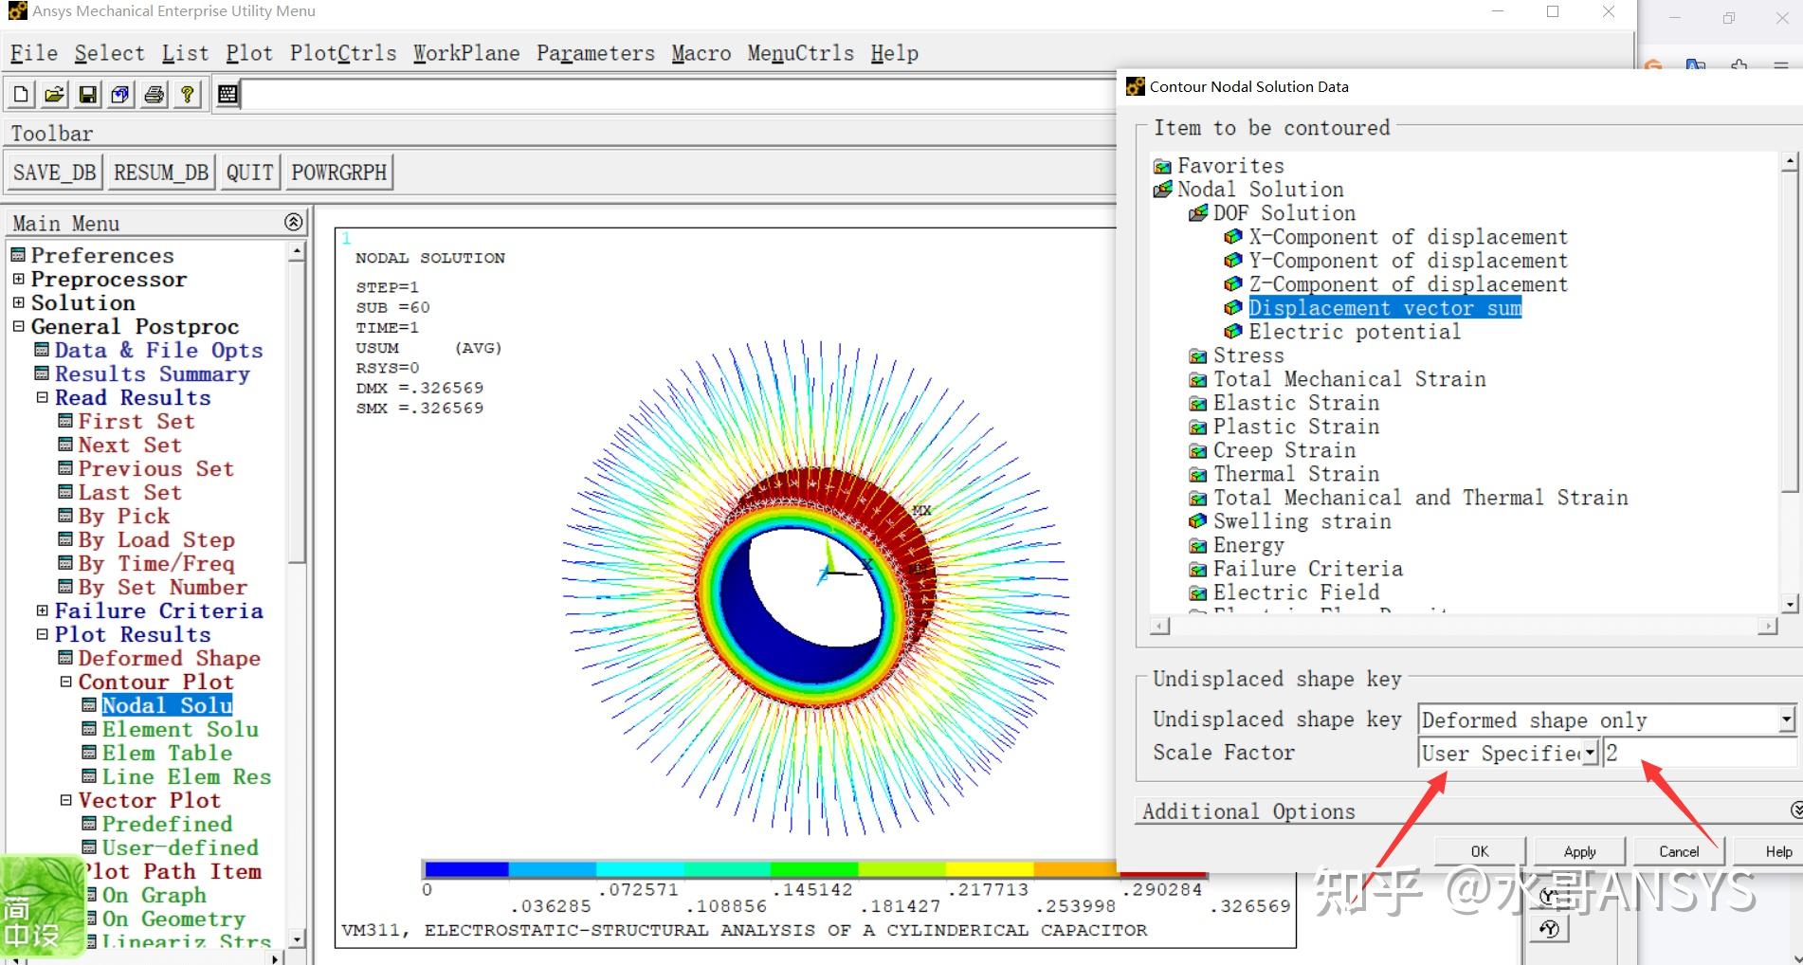The height and width of the screenshot is (965, 1803).
Task: Open an ANSYS file using the folder icon
Action: coord(54,94)
